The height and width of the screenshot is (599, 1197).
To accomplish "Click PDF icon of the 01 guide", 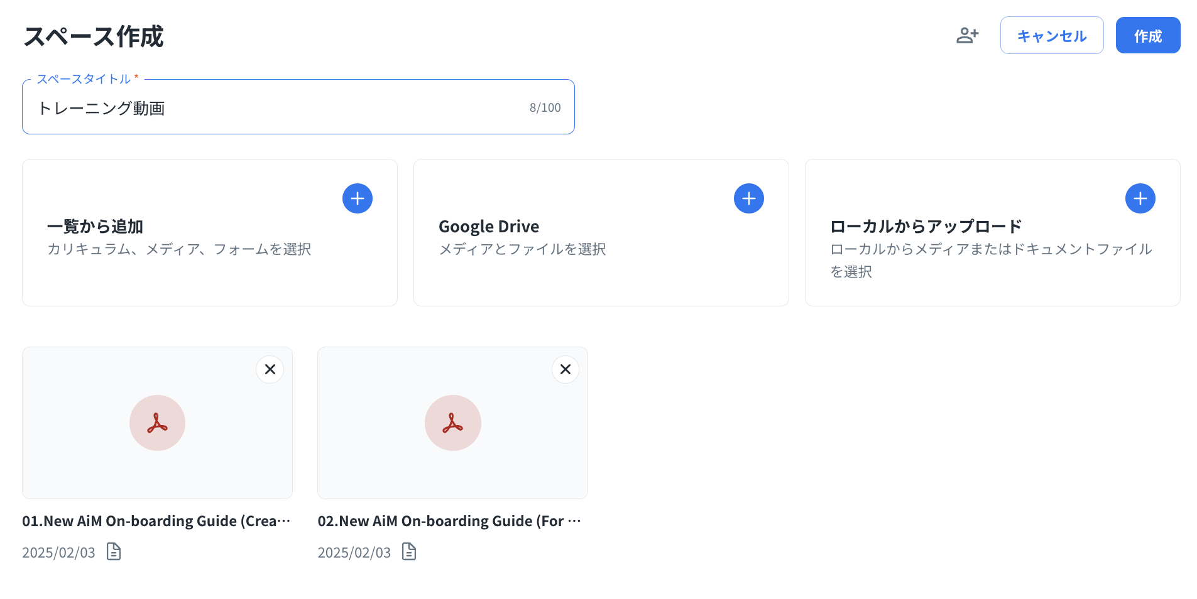I will pyautogui.click(x=157, y=423).
